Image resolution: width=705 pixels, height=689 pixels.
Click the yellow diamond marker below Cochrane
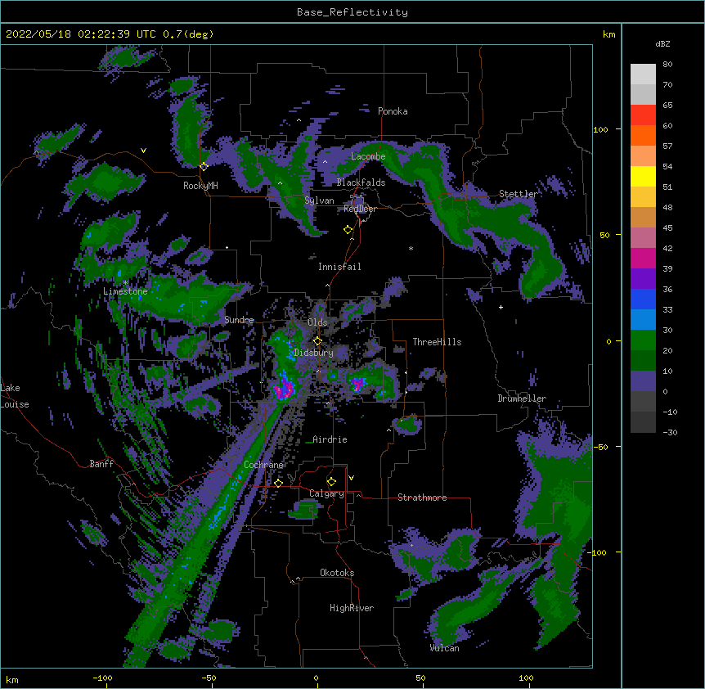coord(278,483)
